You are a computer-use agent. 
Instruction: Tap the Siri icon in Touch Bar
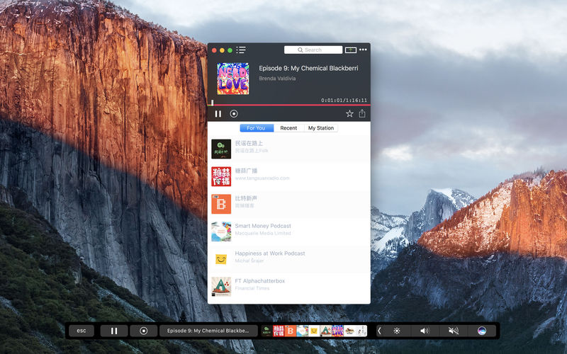tap(482, 331)
